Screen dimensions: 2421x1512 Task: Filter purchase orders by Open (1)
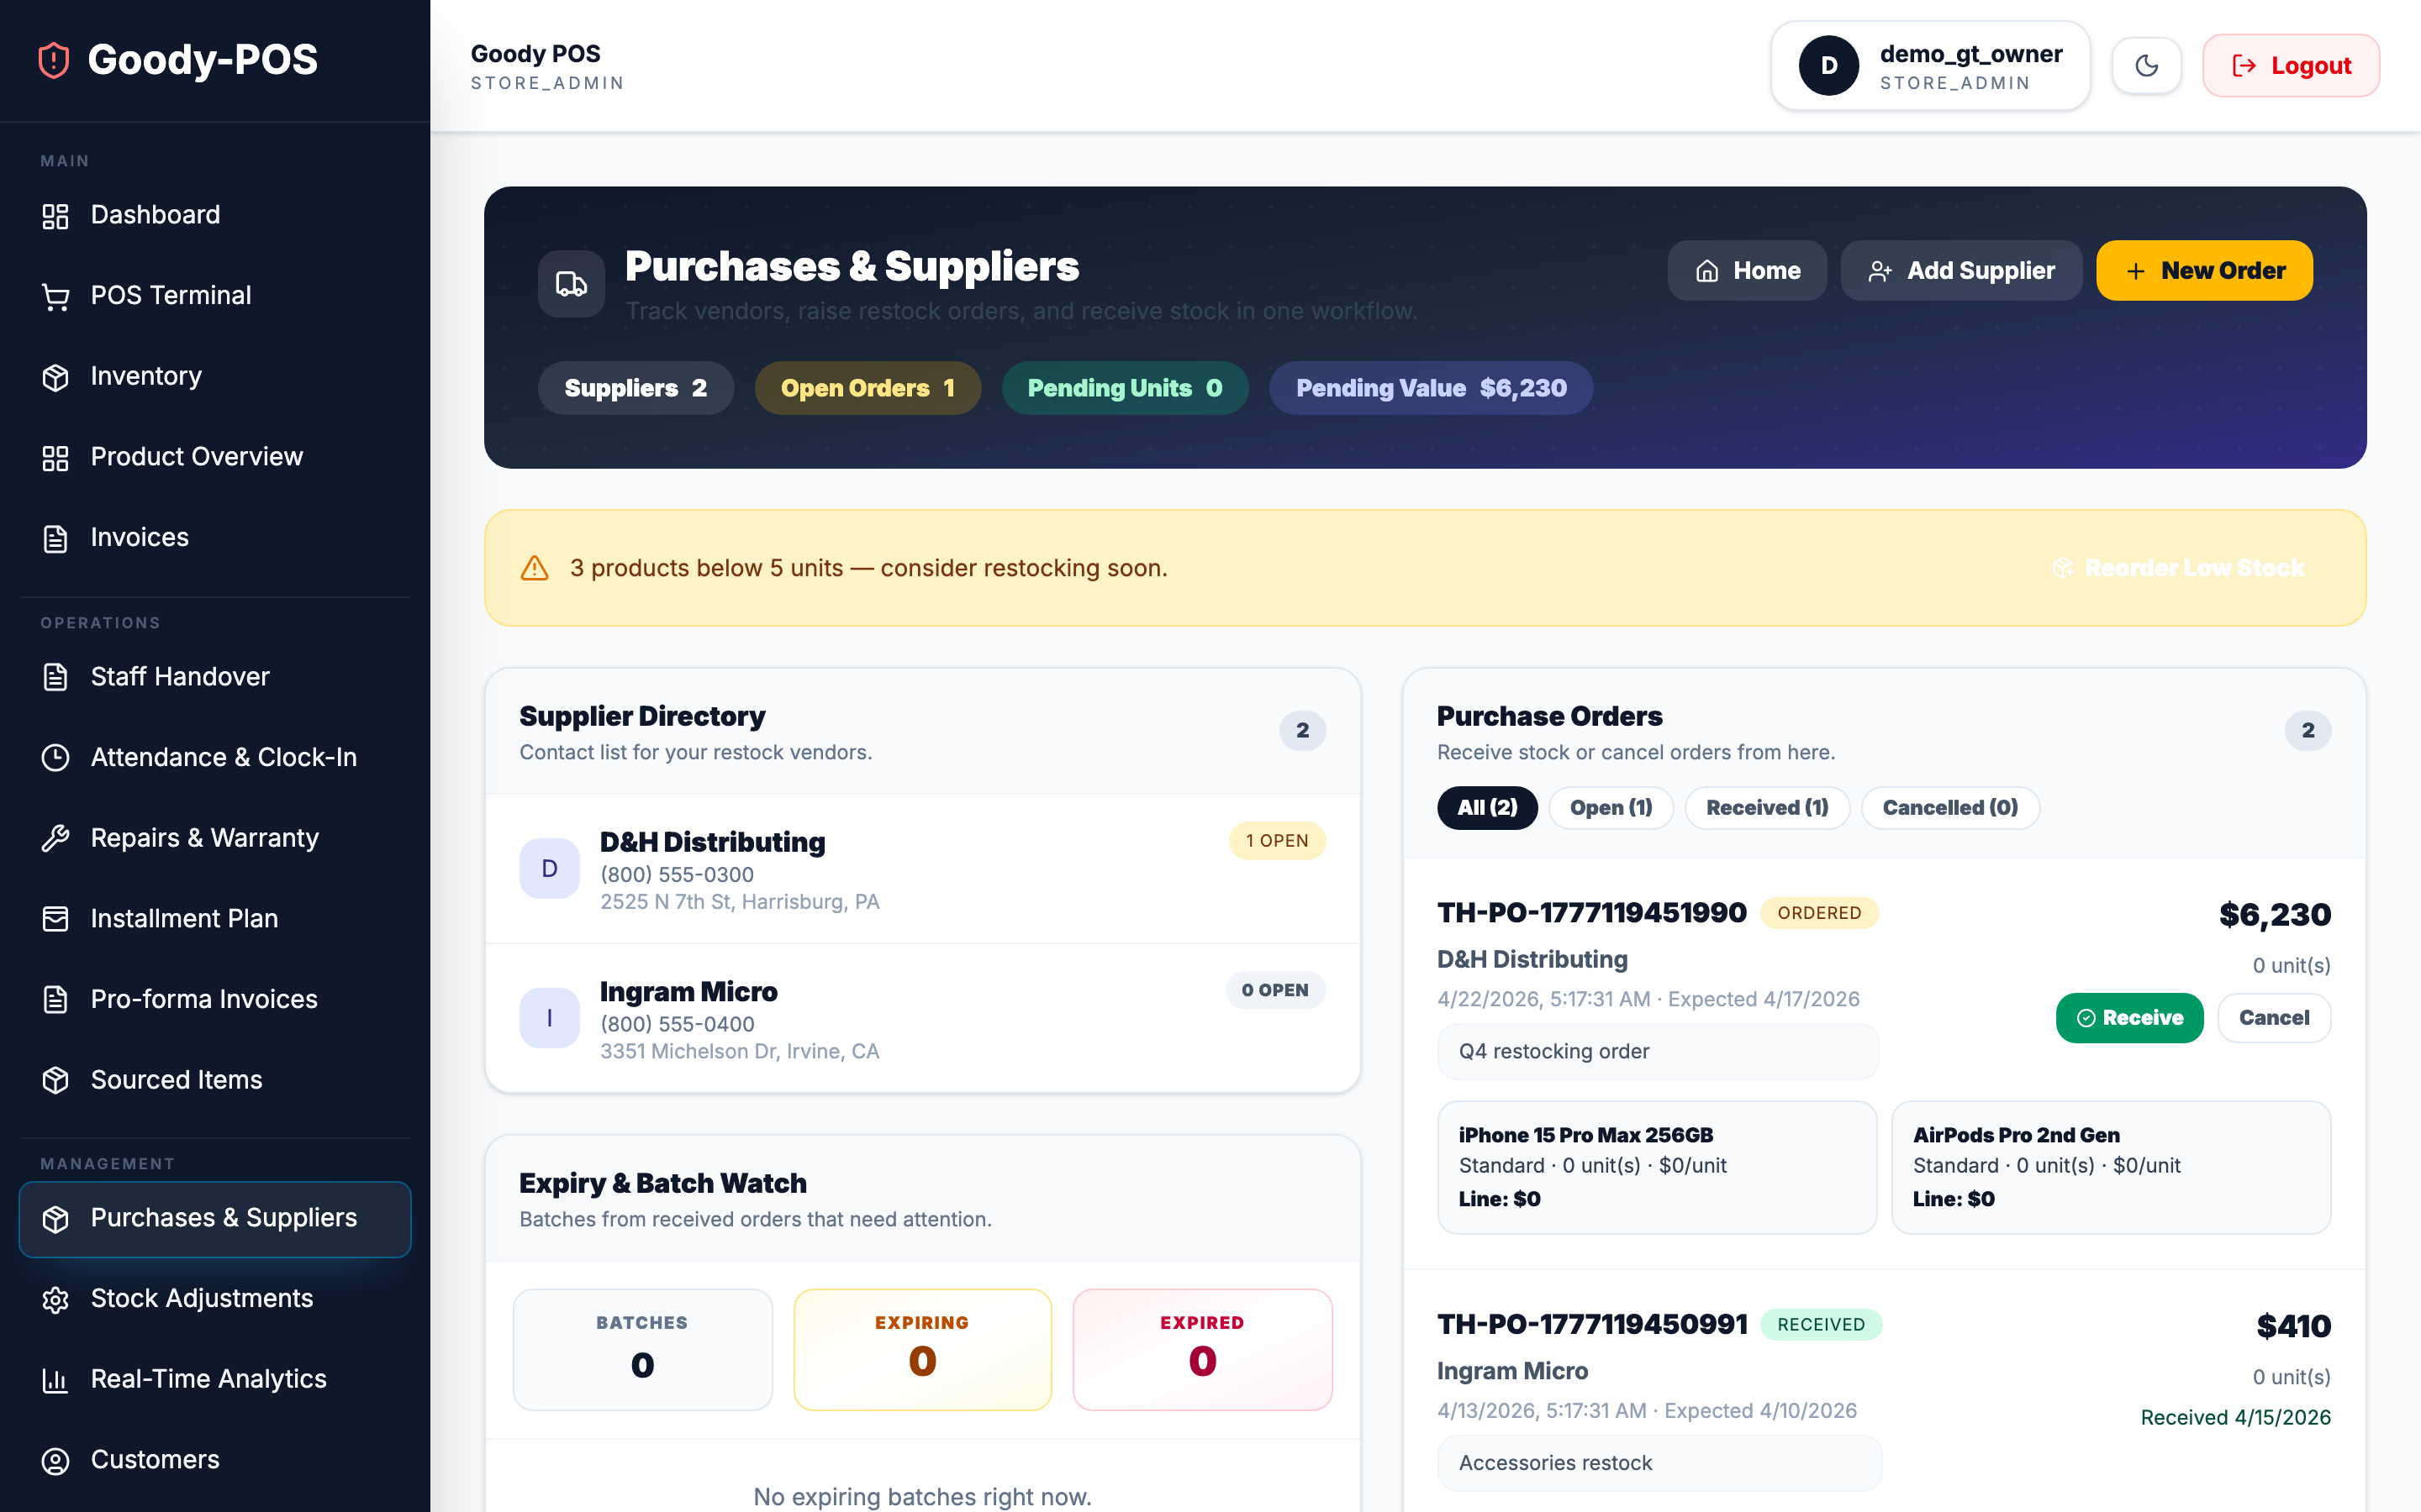click(x=1610, y=807)
